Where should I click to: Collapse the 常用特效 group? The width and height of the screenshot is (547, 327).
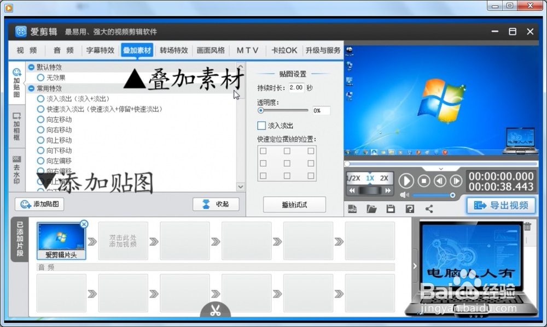(31, 88)
